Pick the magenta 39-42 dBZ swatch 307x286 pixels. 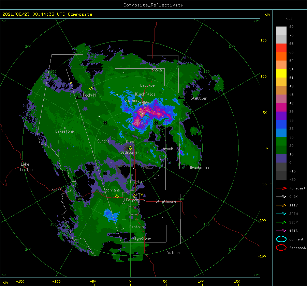coord(281,107)
